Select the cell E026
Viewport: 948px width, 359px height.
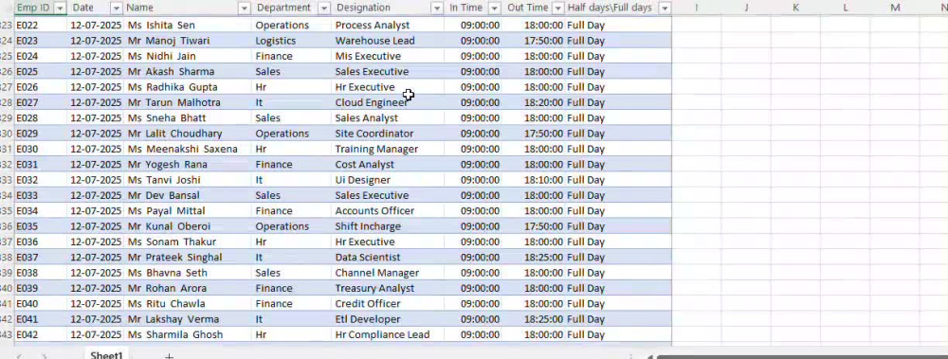pos(41,87)
